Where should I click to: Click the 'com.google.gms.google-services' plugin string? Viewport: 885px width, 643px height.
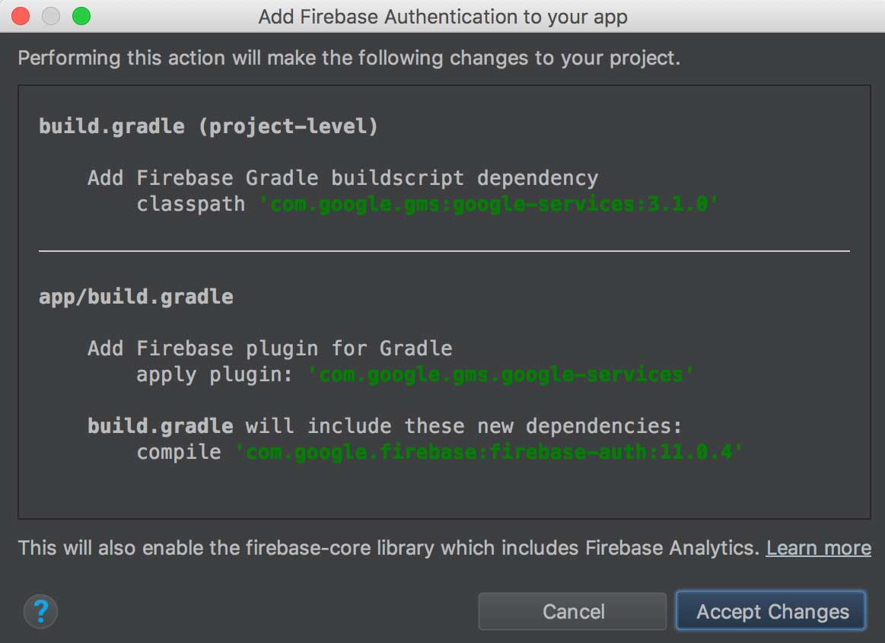tap(501, 374)
